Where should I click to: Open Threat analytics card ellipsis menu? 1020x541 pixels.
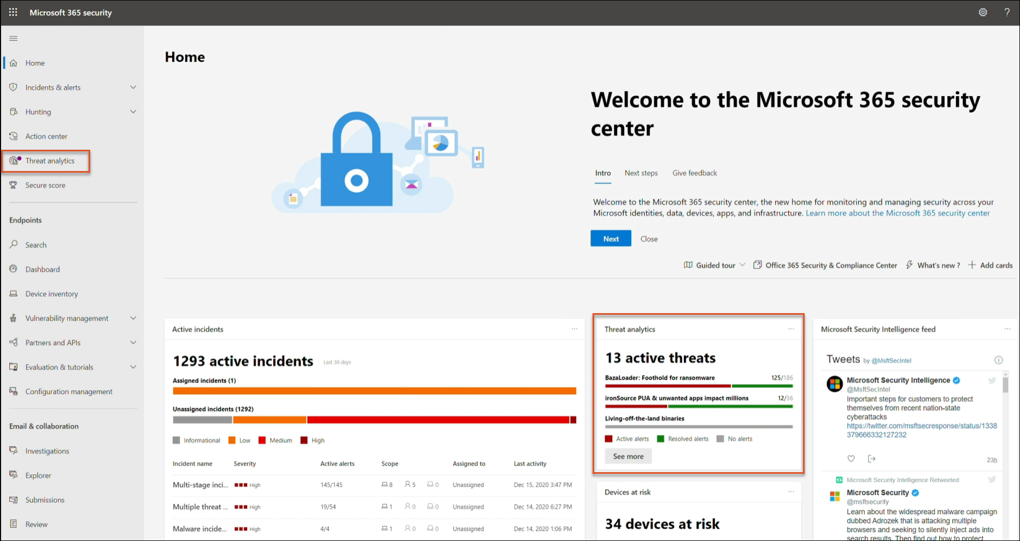(791, 329)
